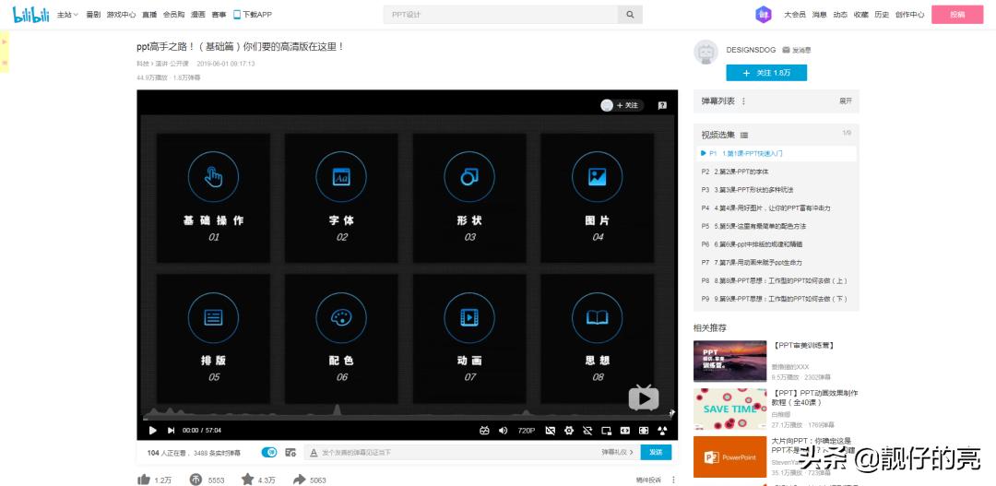Viewport: 996px width, 486px height.
Task: Open 消息 messages link
Action: pos(819,15)
